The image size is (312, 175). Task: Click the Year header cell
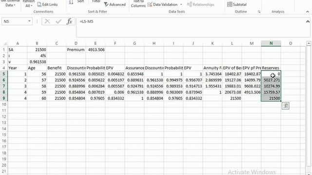point(18,68)
